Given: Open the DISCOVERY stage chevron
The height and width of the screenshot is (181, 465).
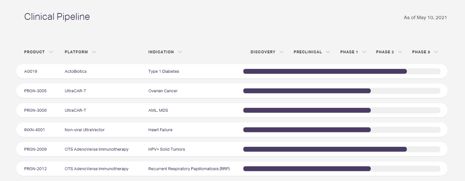Looking at the screenshot, I should [x=281, y=52].
